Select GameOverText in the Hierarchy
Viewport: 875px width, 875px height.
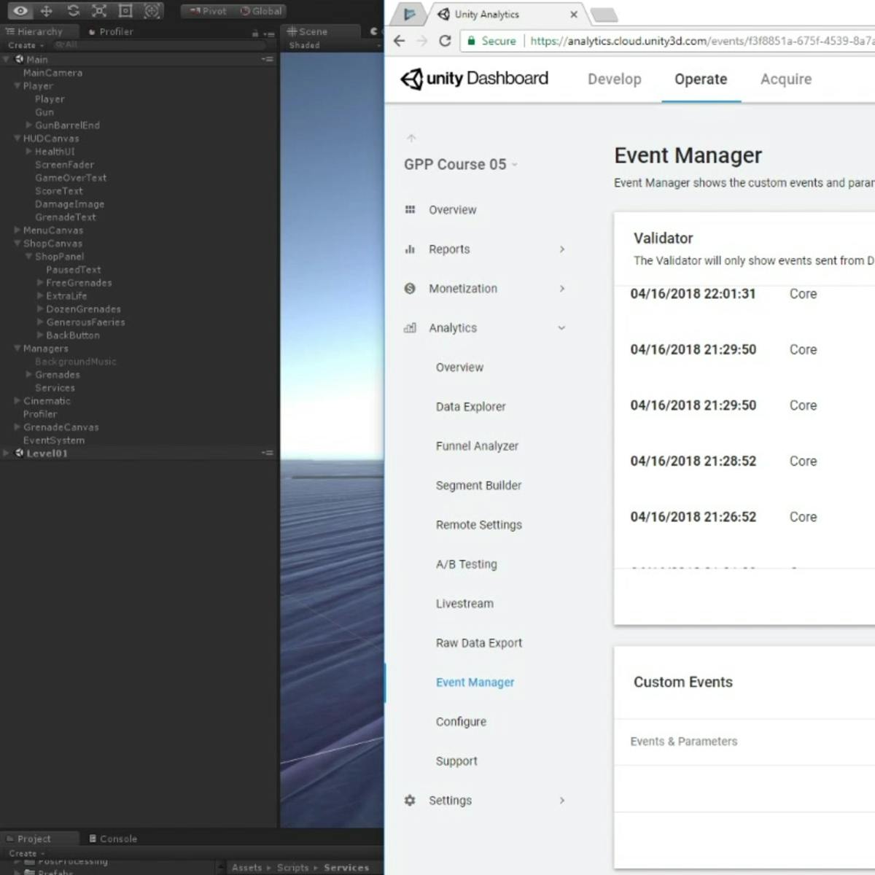(x=71, y=178)
